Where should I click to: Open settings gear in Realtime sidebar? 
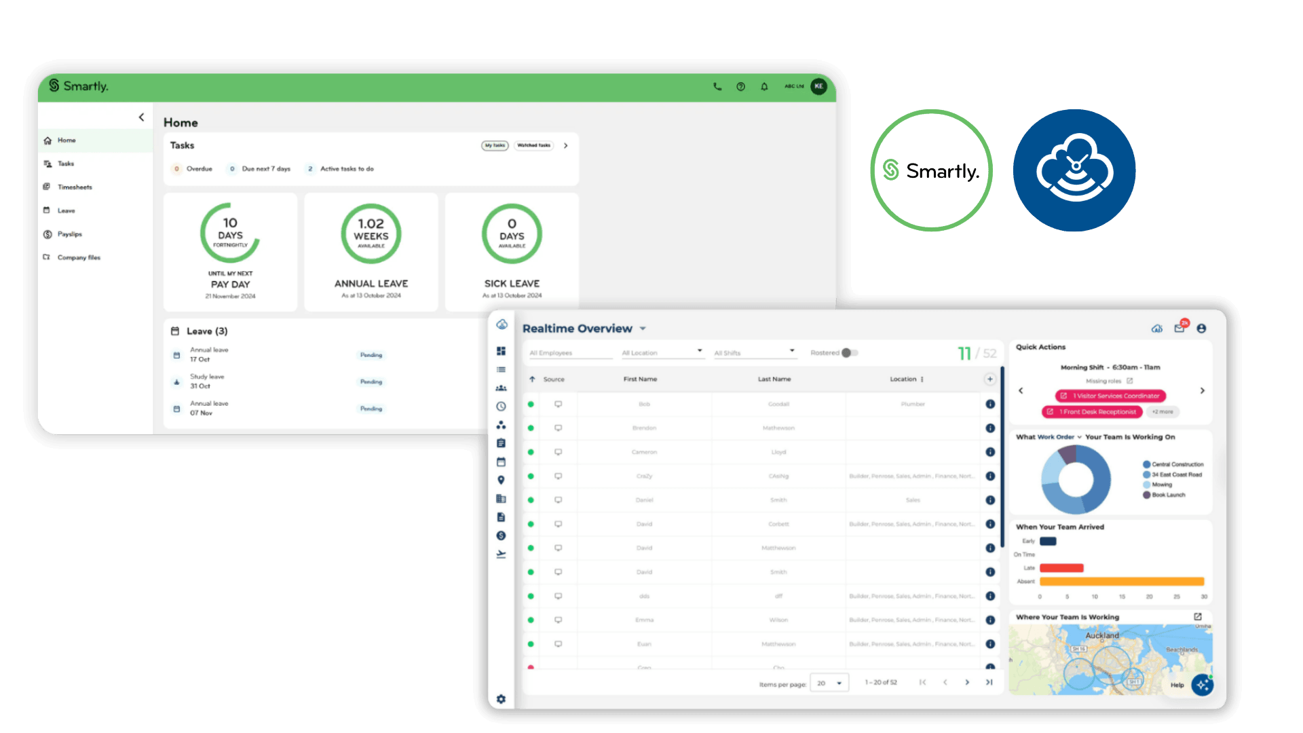click(x=501, y=699)
